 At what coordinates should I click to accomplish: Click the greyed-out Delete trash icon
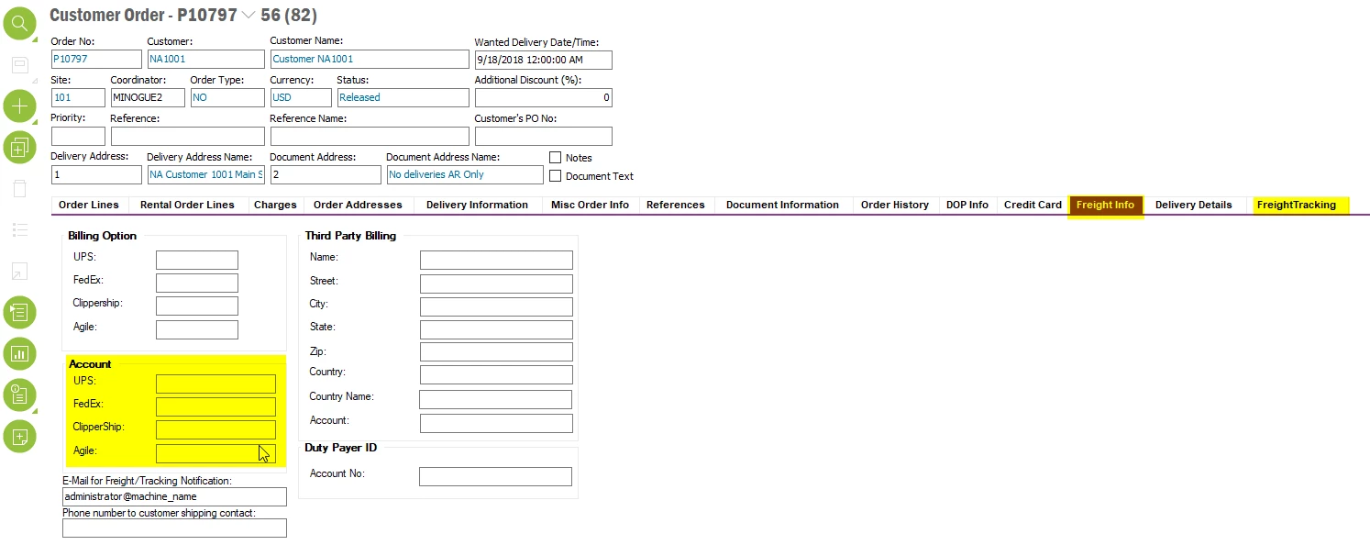tap(19, 188)
